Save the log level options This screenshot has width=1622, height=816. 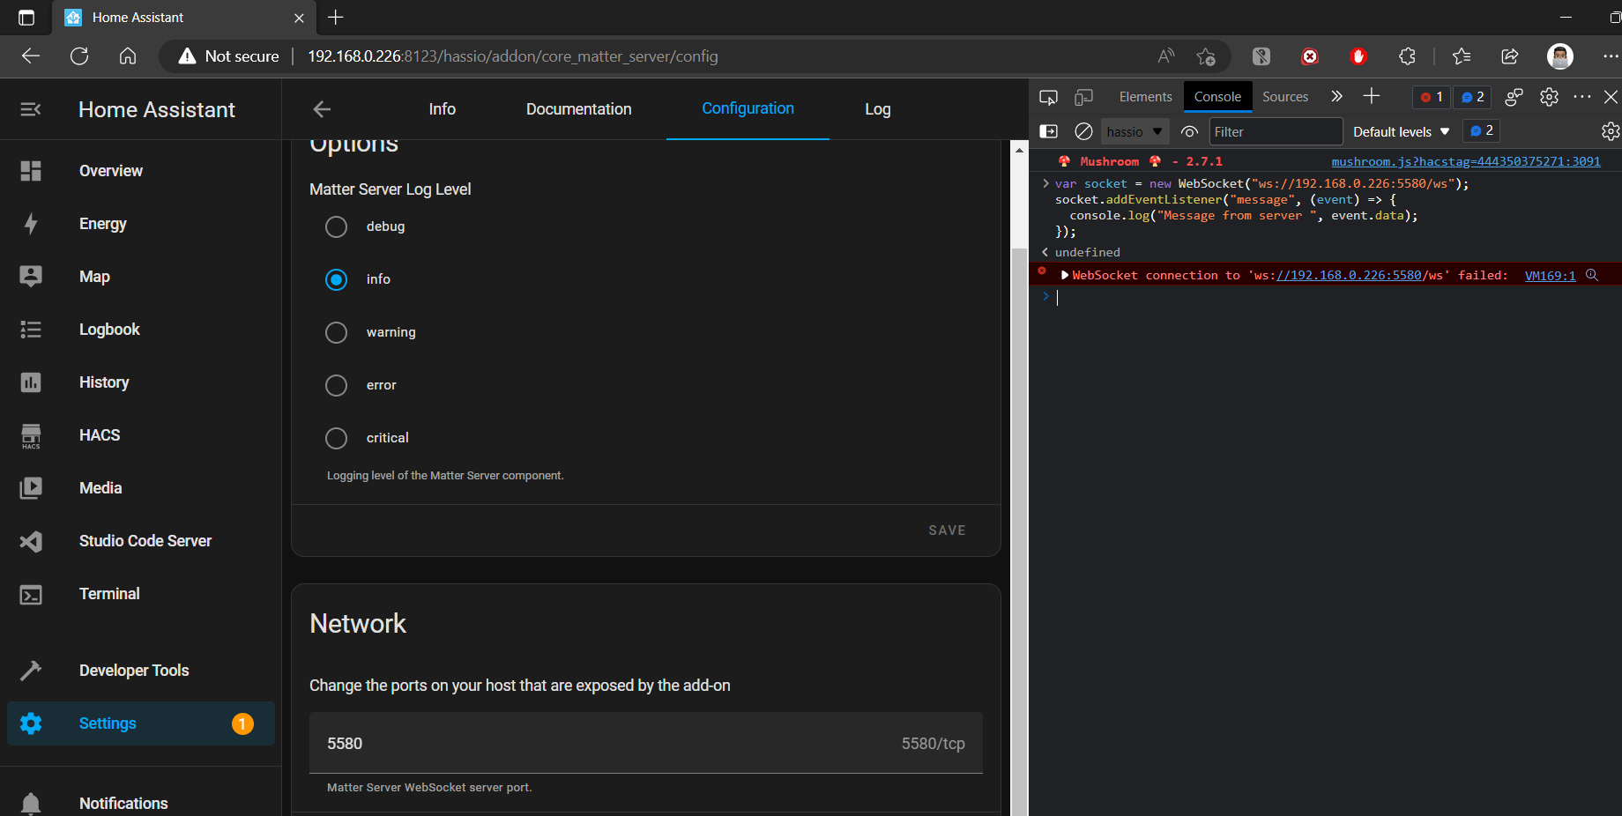click(947, 530)
